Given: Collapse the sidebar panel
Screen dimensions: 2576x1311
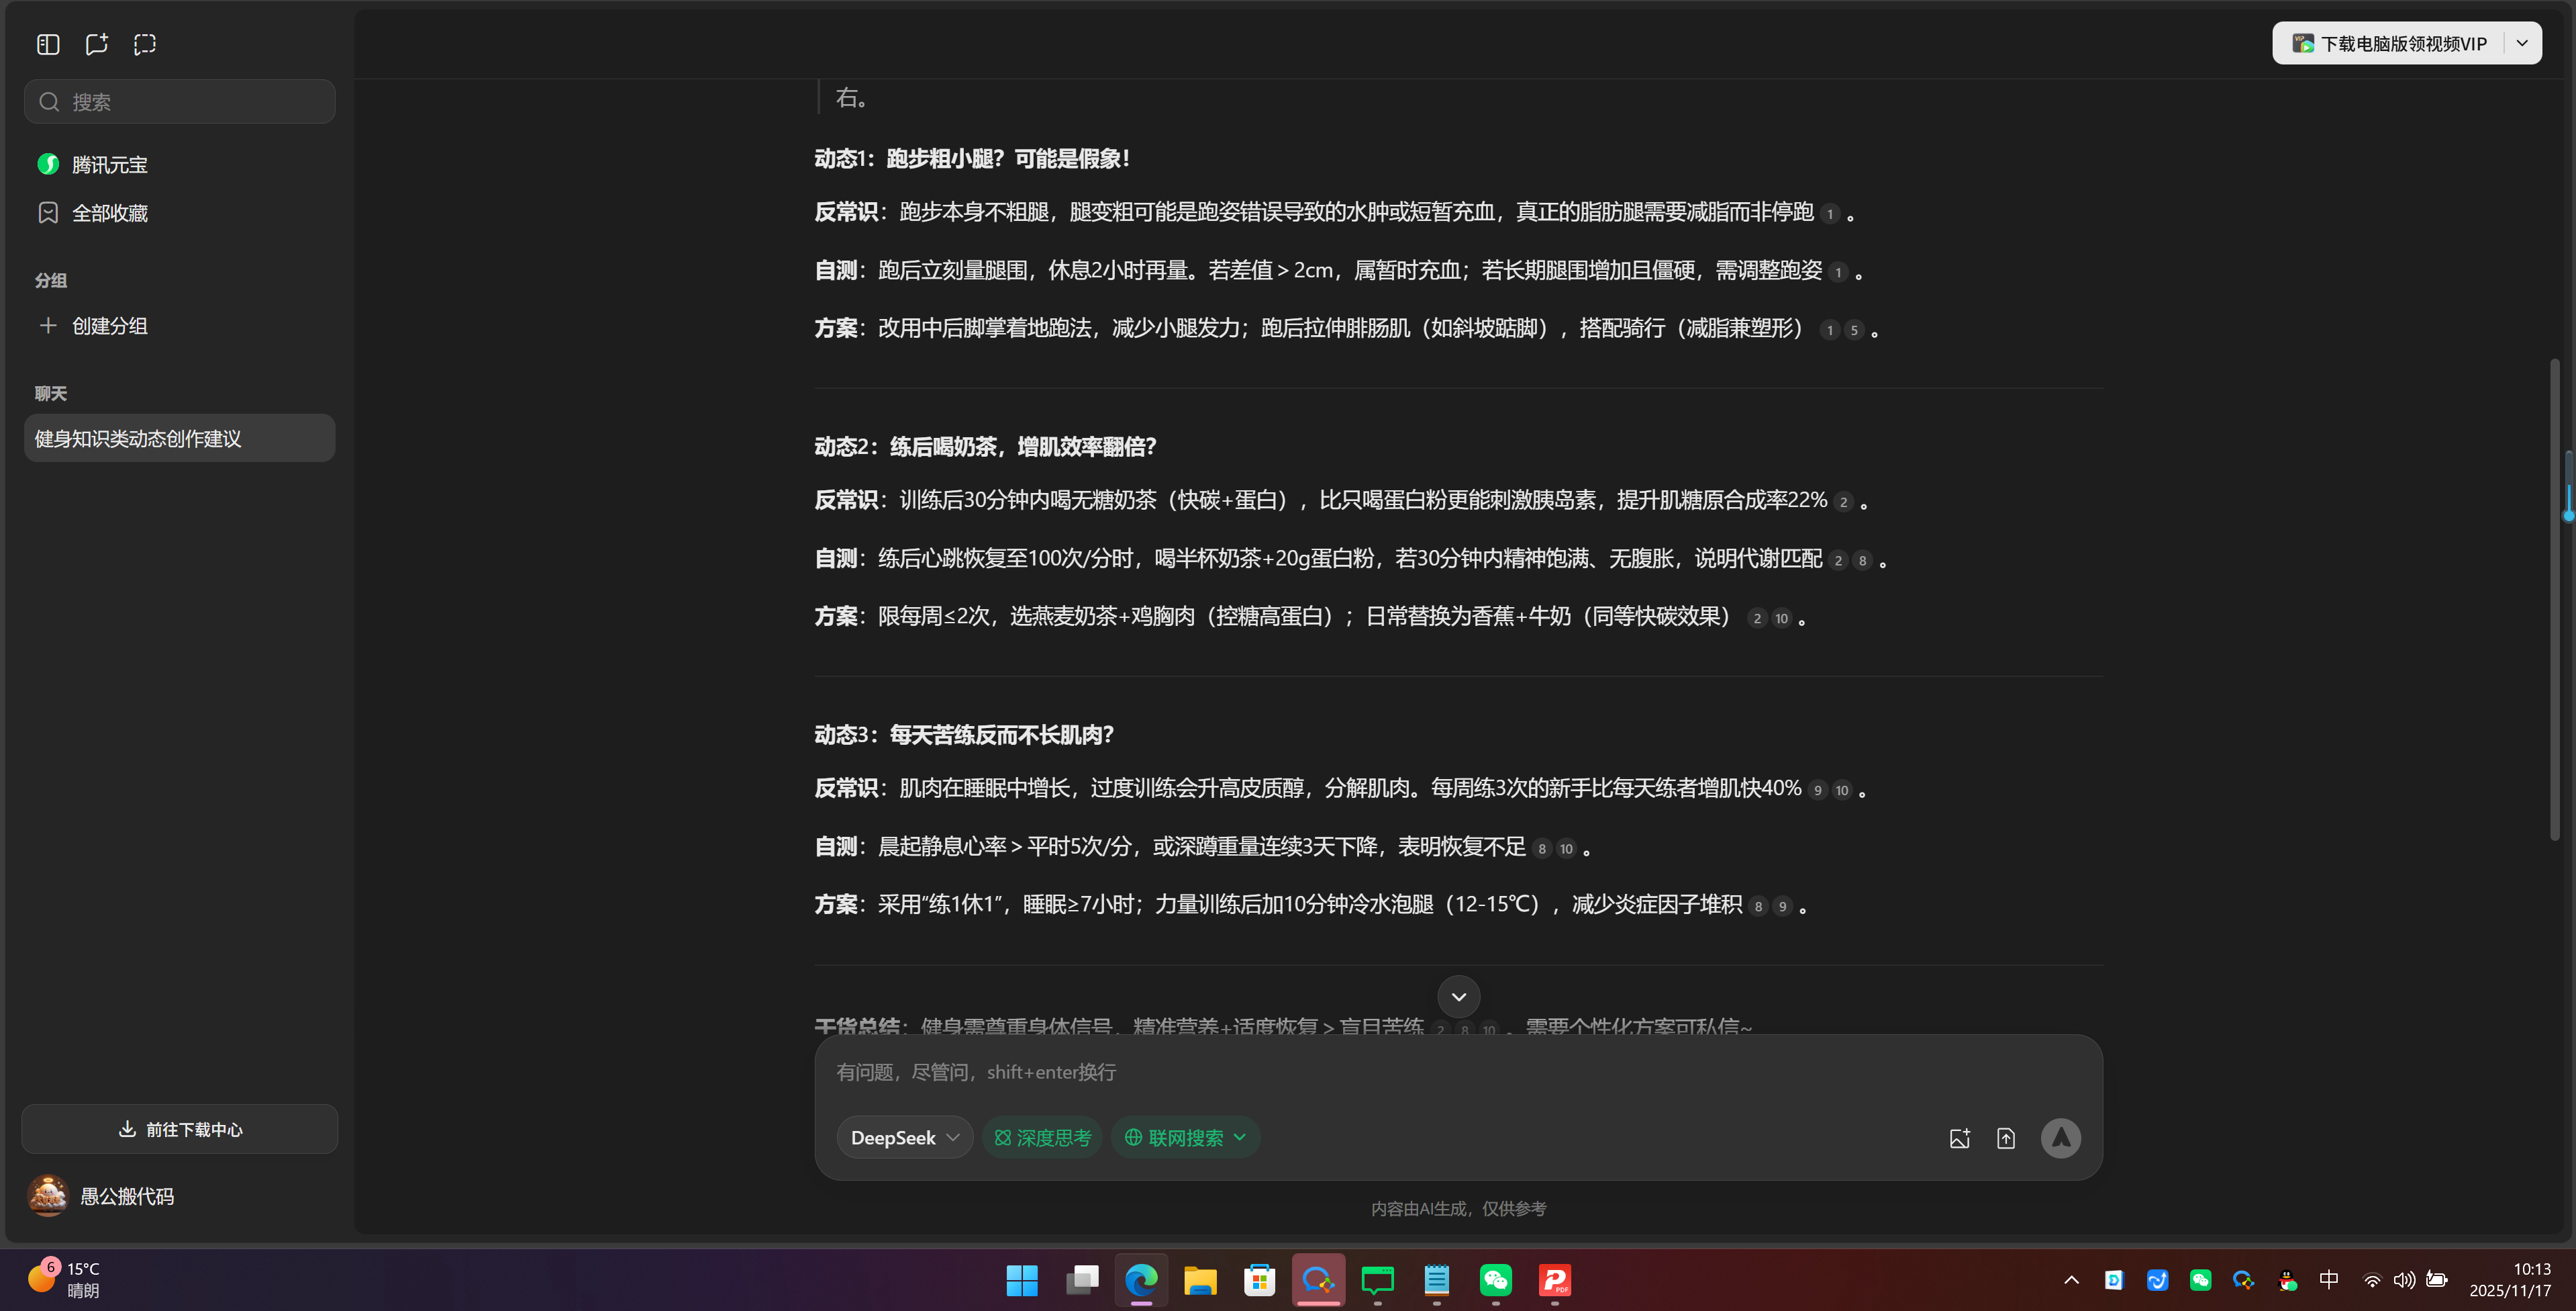Looking at the screenshot, I should click(x=47, y=43).
